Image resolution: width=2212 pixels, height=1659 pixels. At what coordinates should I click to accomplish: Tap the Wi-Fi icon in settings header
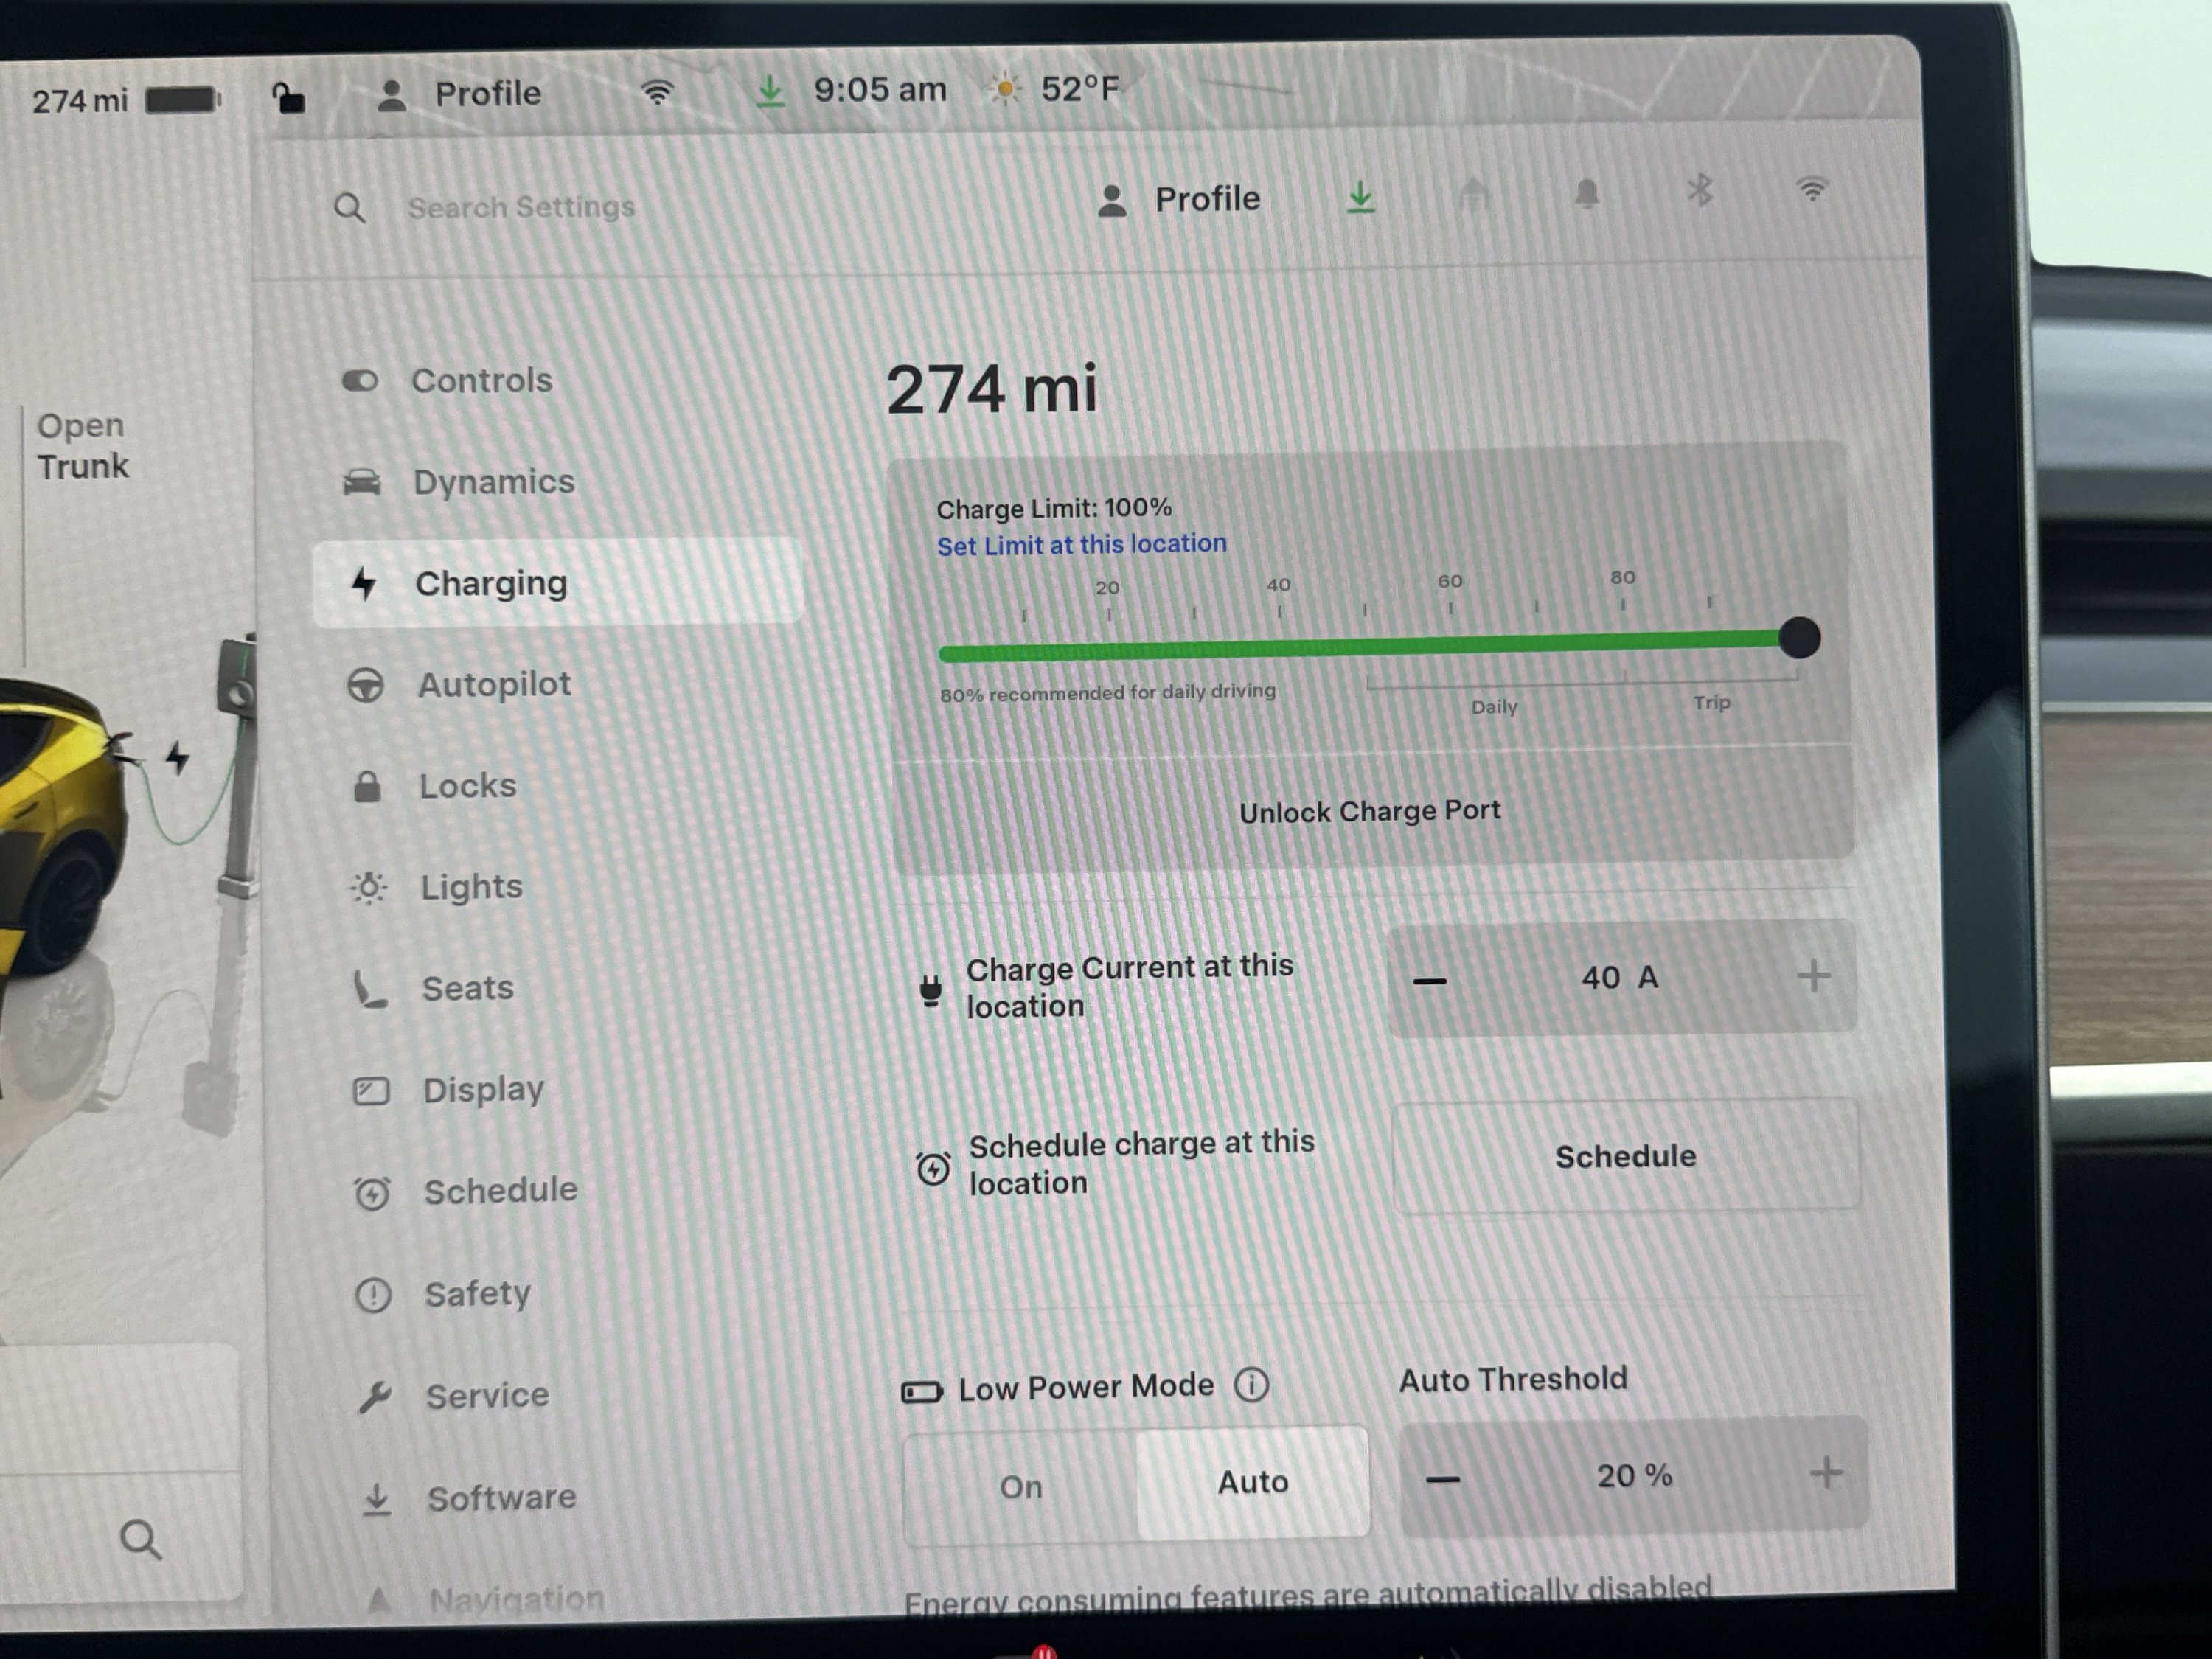tap(1813, 188)
